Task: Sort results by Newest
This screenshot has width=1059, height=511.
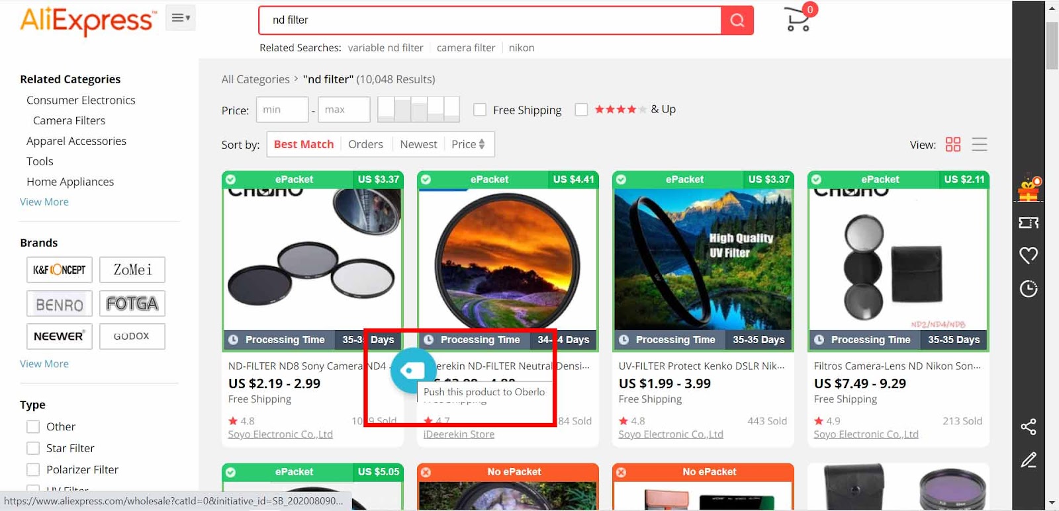Action: [418, 144]
